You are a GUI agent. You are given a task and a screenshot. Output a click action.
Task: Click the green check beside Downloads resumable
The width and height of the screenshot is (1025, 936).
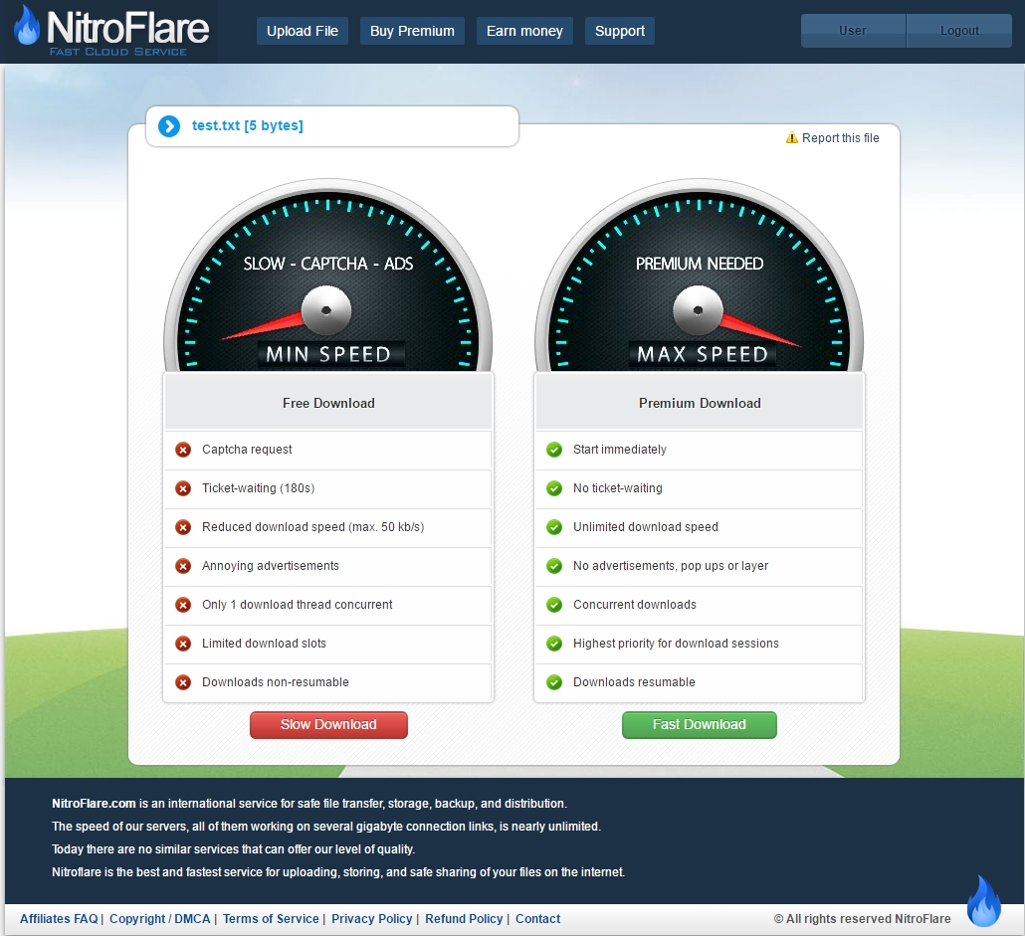tap(554, 682)
